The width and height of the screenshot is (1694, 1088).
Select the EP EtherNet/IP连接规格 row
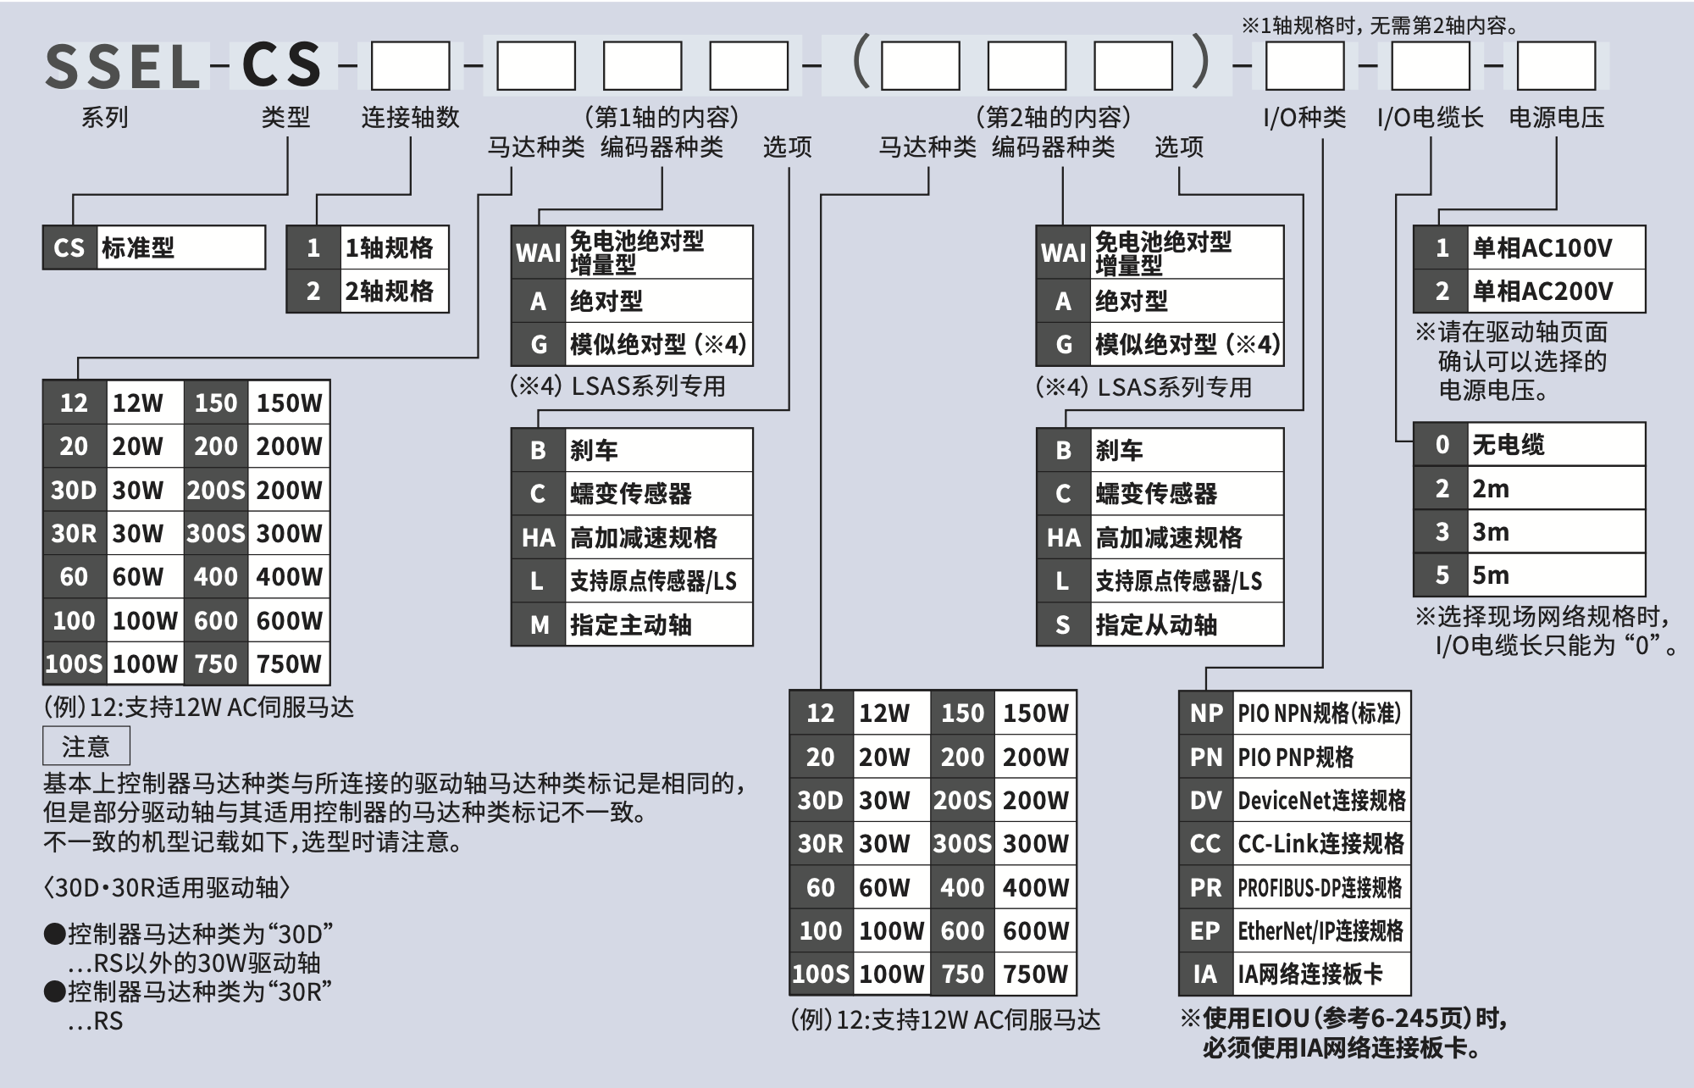[1295, 930]
